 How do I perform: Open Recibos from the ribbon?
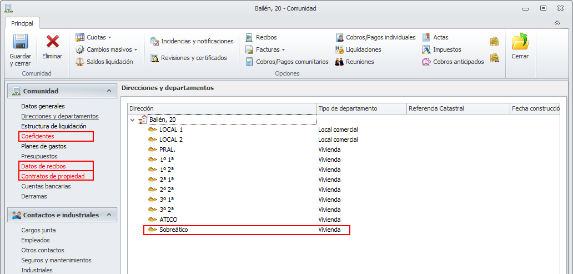266,37
